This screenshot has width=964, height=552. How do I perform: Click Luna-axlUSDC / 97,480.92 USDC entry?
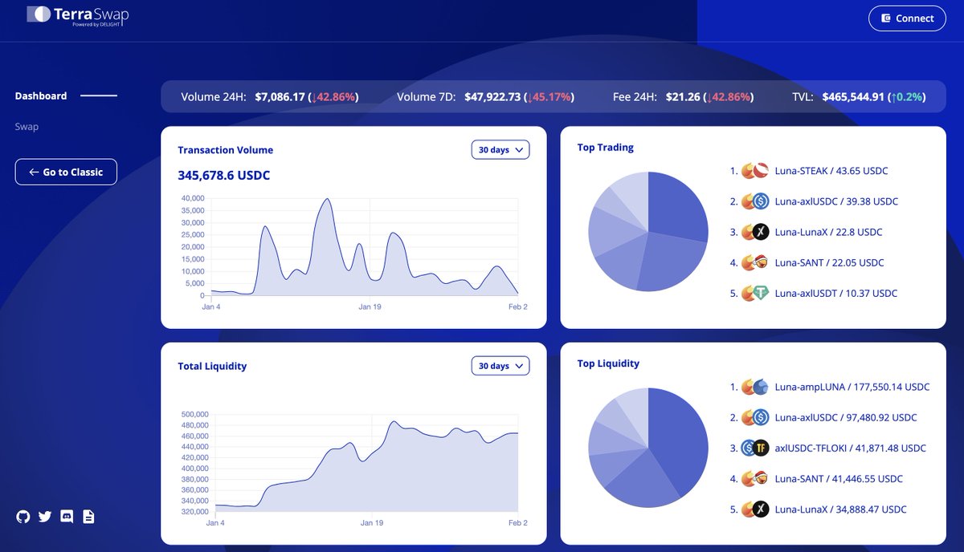(846, 417)
